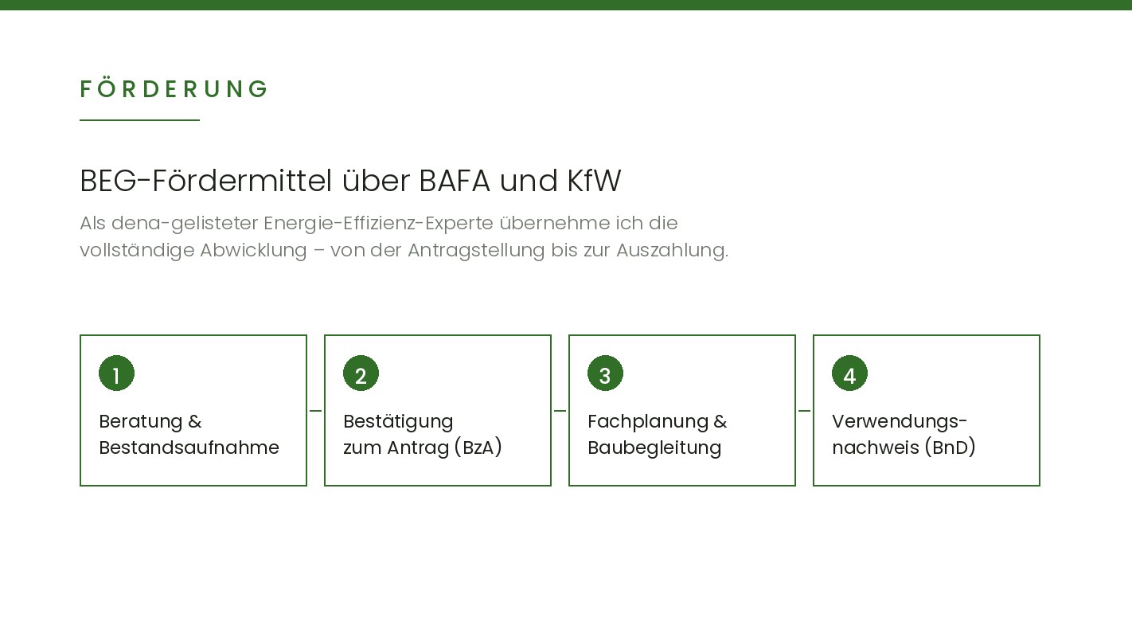The image size is (1132, 637).
Task: Select the FÖRDERUNG section heading
Action: (x=174, y=89)
